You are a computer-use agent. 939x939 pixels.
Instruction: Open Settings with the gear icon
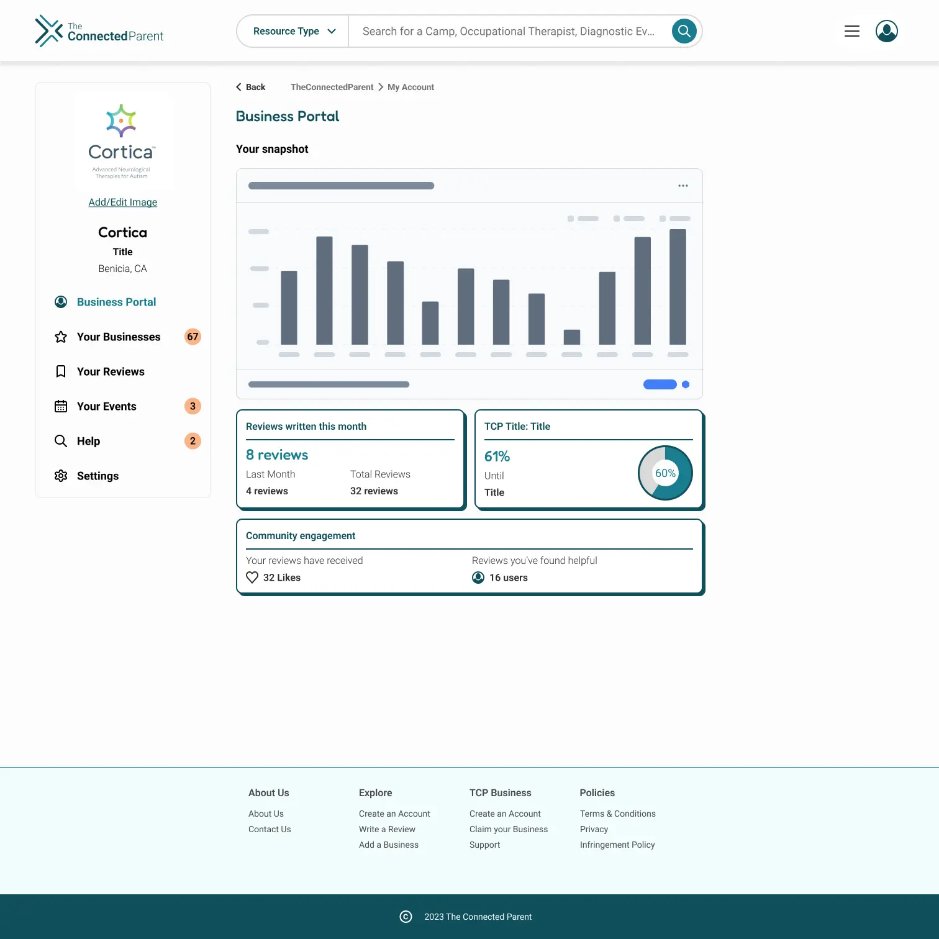(60, 476)
